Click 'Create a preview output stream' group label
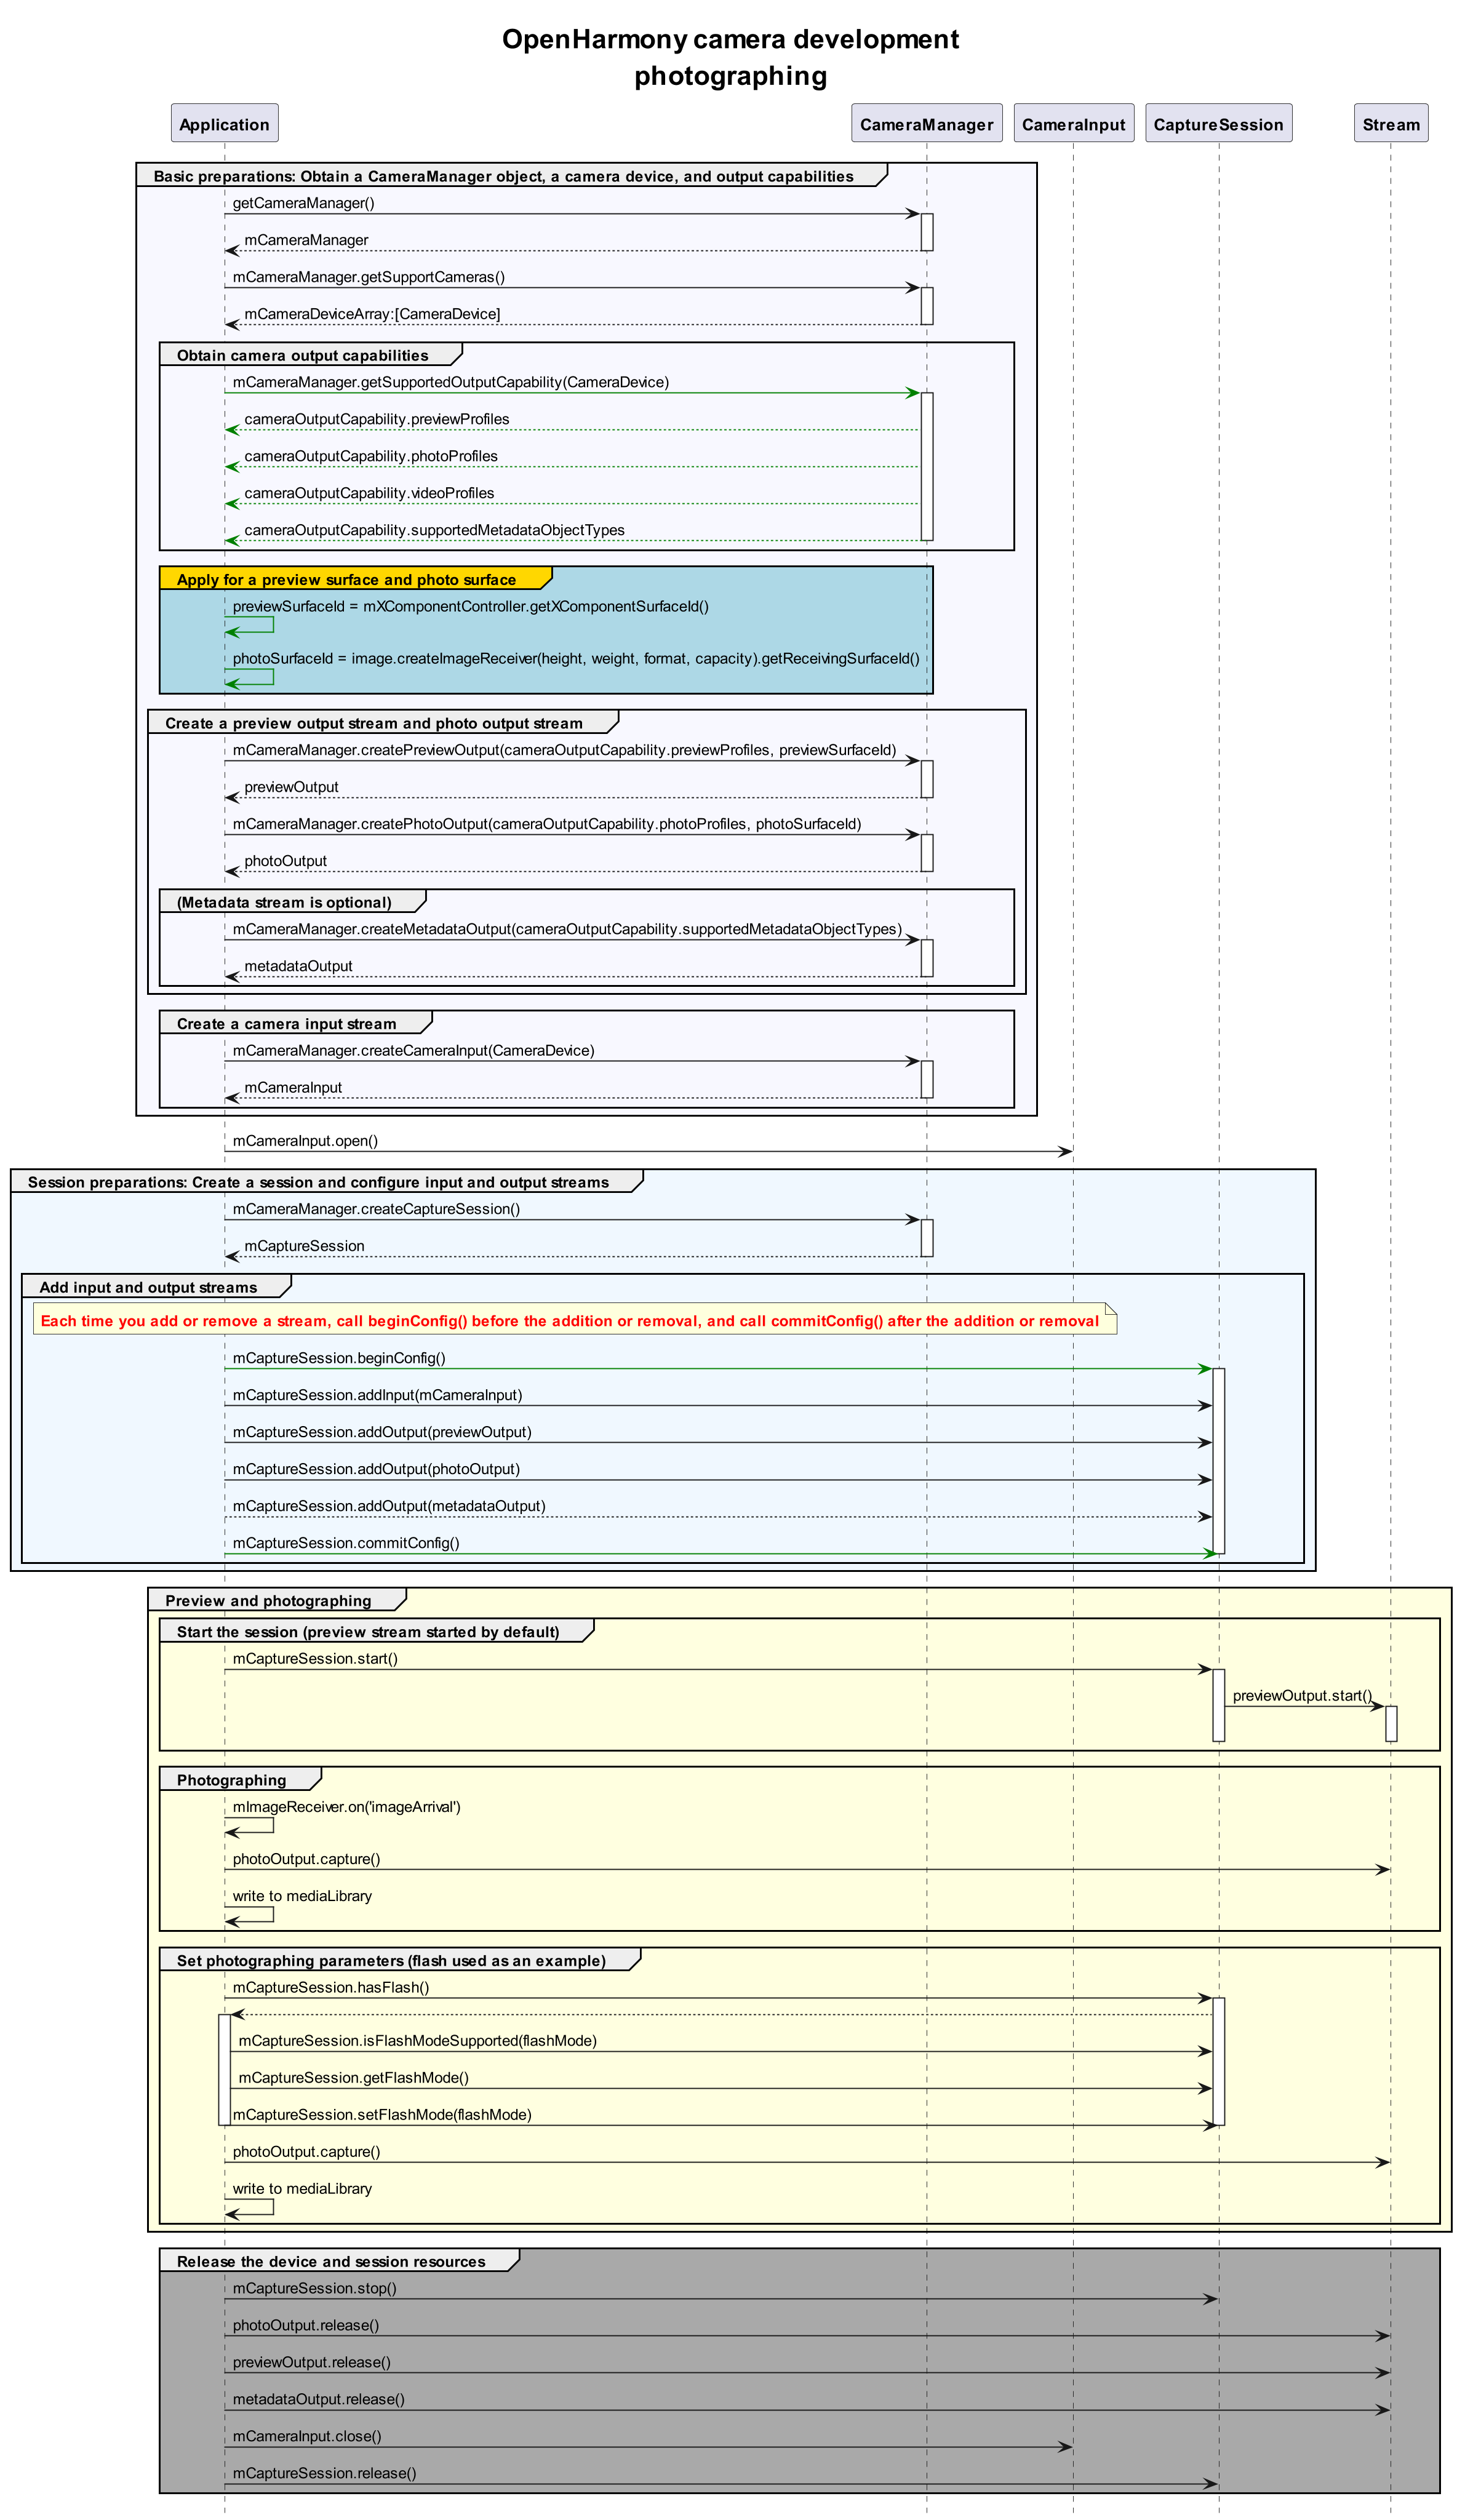Viewport: 1457px width, 2520px height. [x=373, y=723]
